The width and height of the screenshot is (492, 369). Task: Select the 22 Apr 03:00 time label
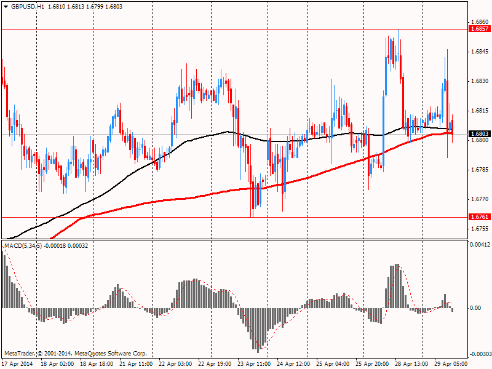175,364
